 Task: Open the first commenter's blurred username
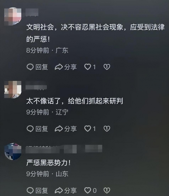[x=32, y=12]
